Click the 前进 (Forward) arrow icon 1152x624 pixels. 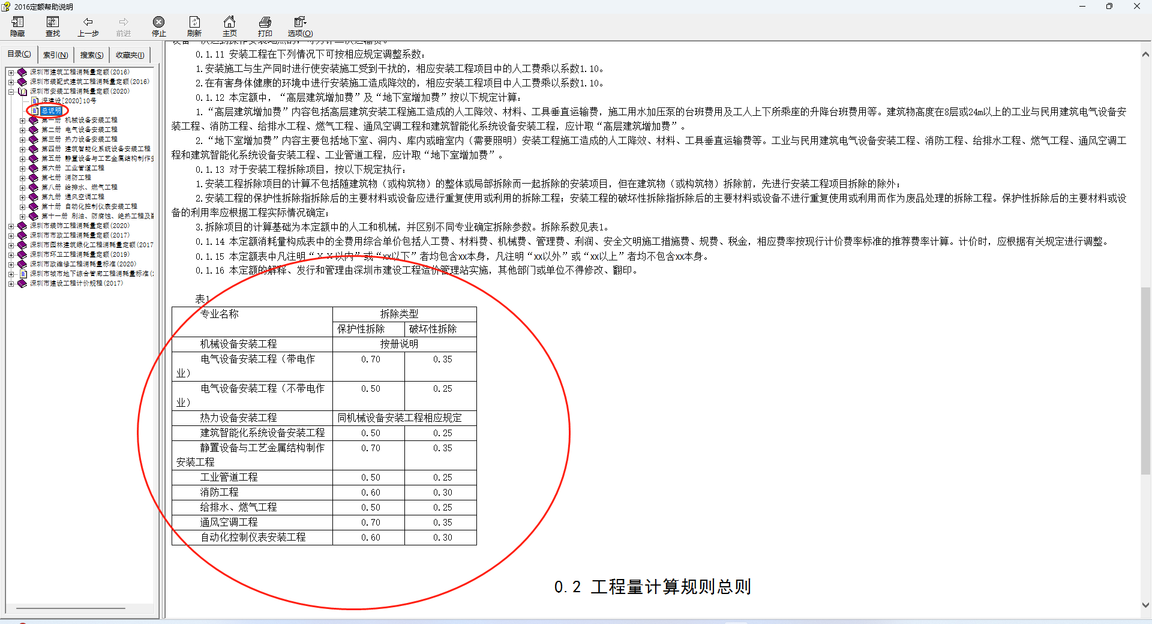tap(124, 22)
